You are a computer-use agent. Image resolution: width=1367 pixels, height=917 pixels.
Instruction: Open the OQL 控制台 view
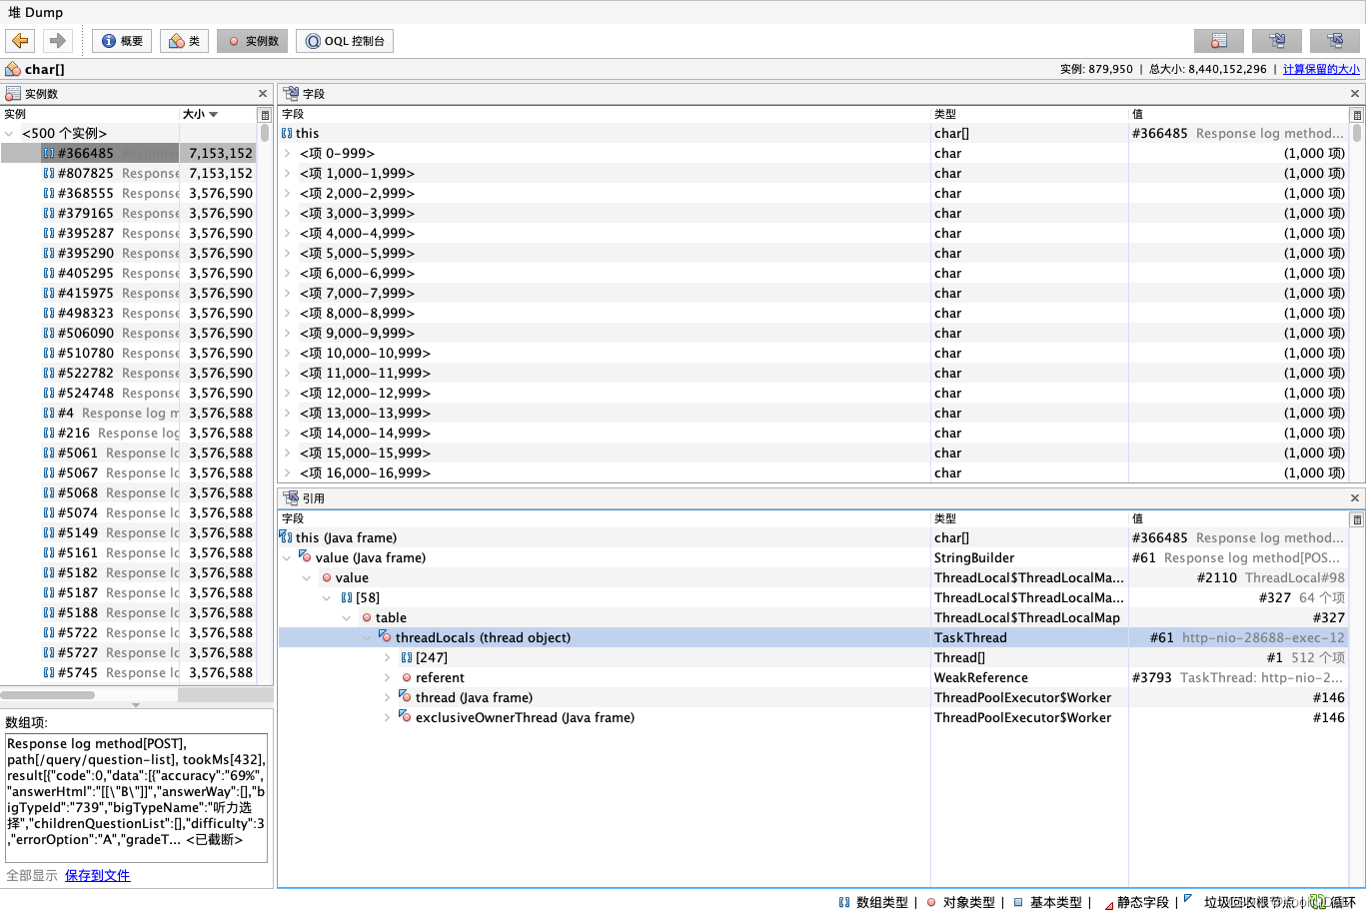[x=345, y=41]
